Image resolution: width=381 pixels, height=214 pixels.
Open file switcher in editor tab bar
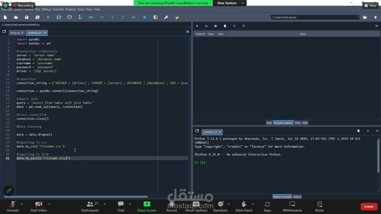click(x=4, y=32)
